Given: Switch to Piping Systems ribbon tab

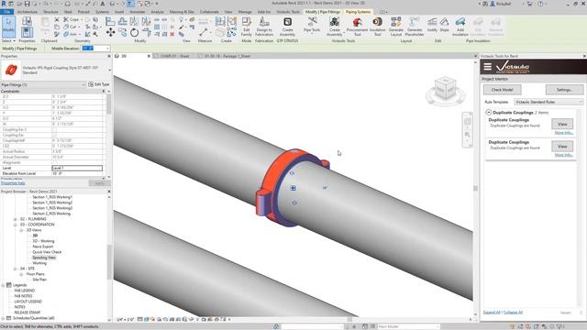Looking at the screenshot, I should point(358,12).
